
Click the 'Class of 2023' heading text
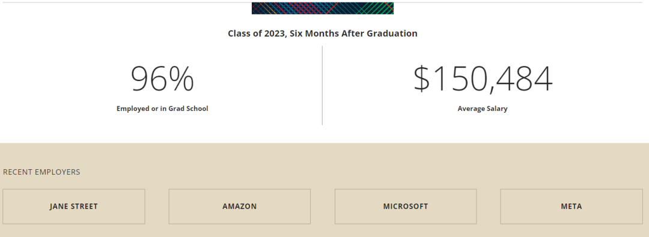click(x=257, y=34)
